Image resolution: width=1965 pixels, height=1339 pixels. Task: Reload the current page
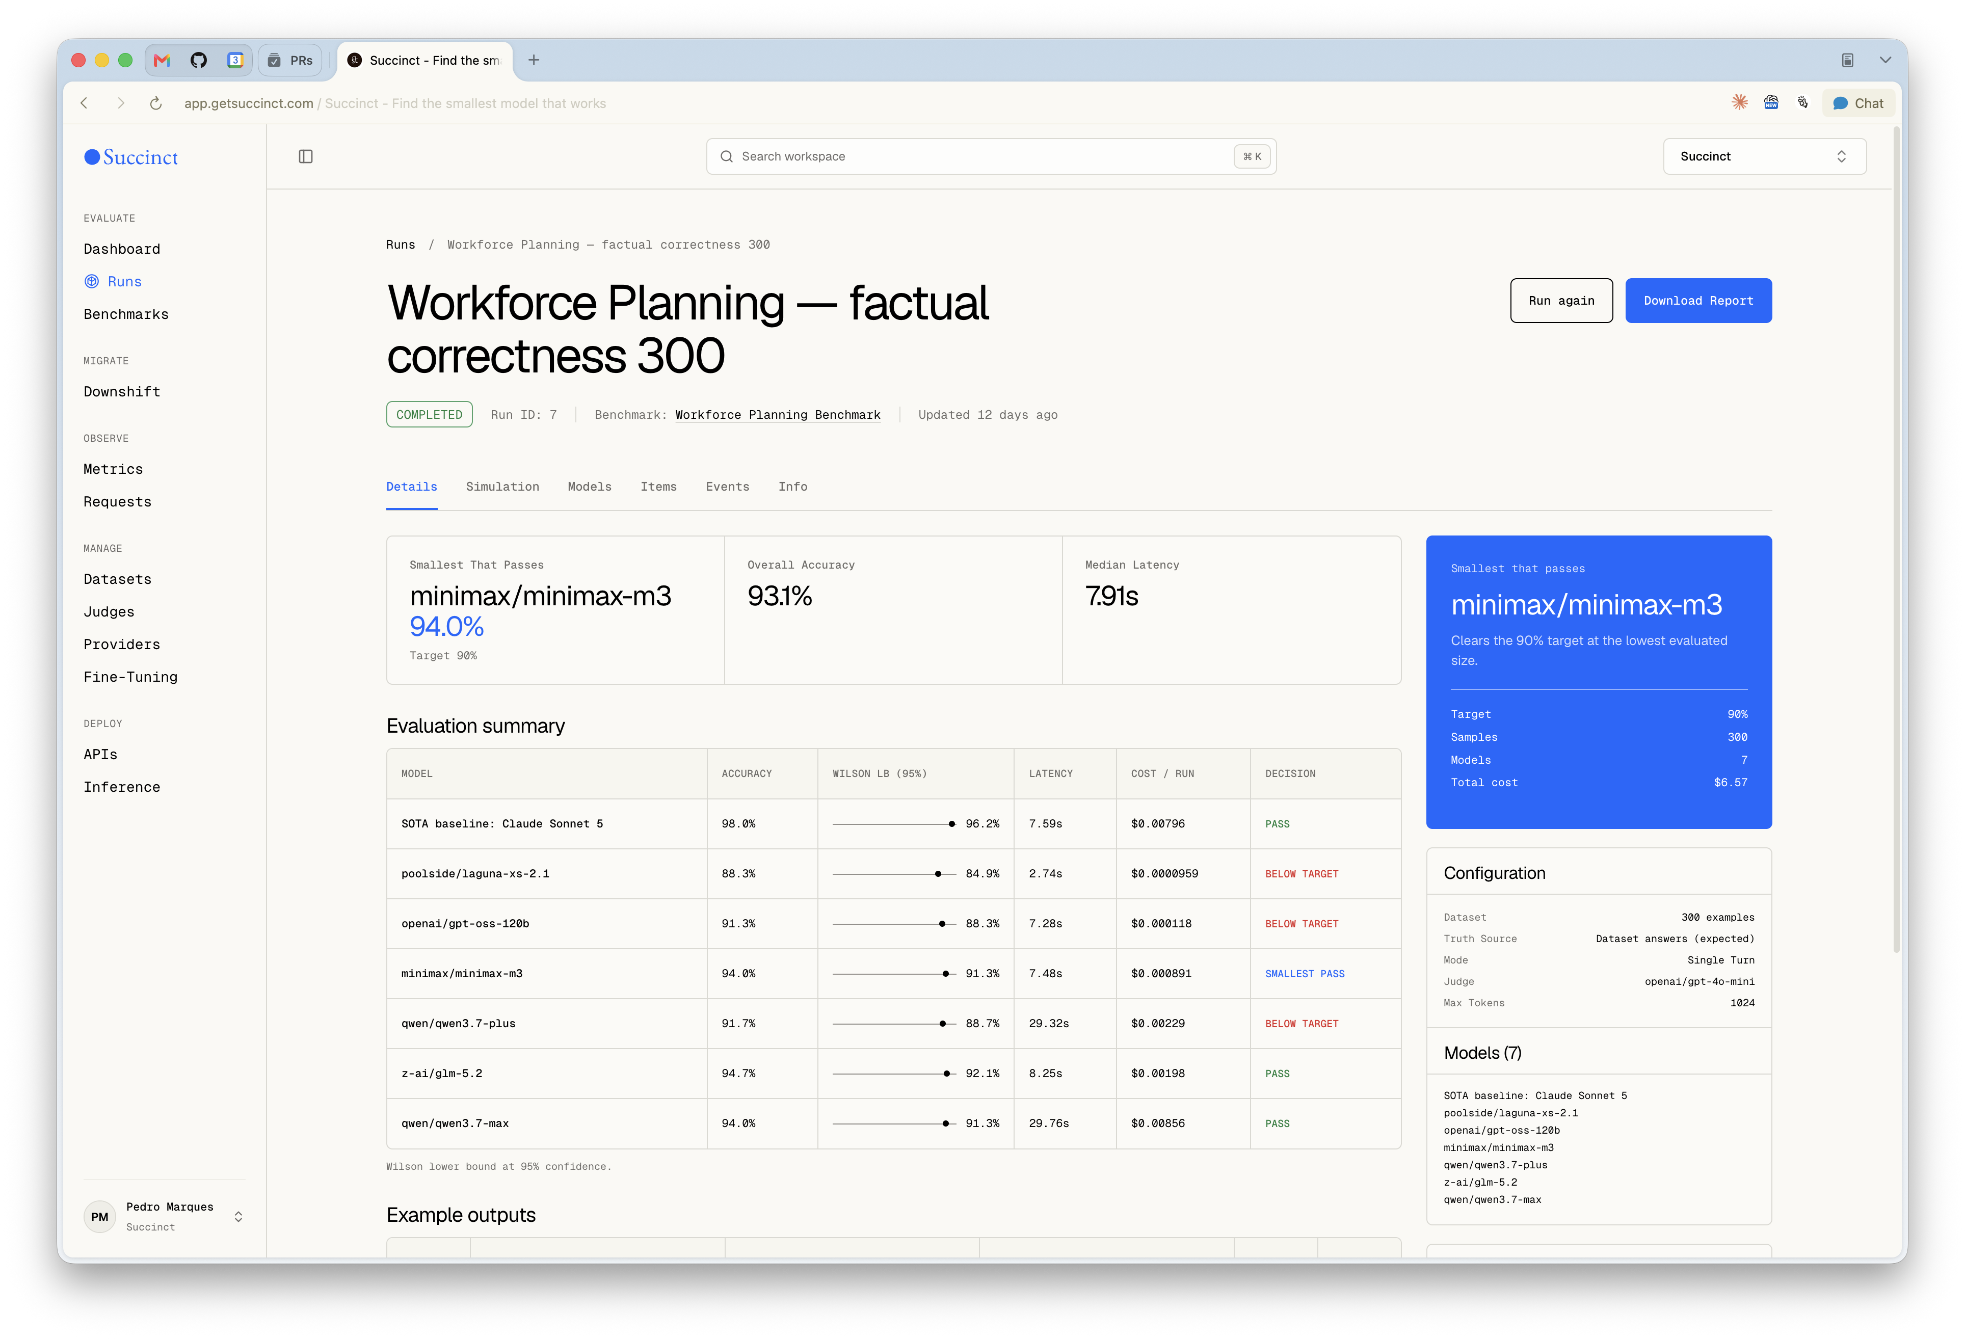[155, 103]
